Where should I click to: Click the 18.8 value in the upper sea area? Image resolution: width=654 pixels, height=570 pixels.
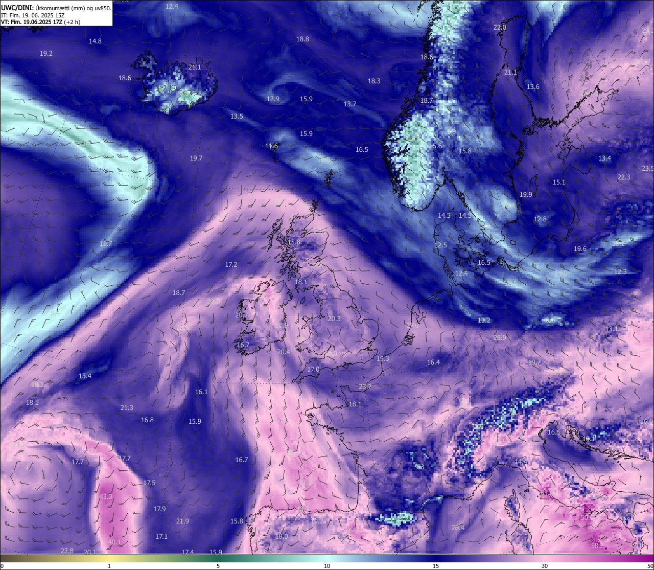point(302,39)
